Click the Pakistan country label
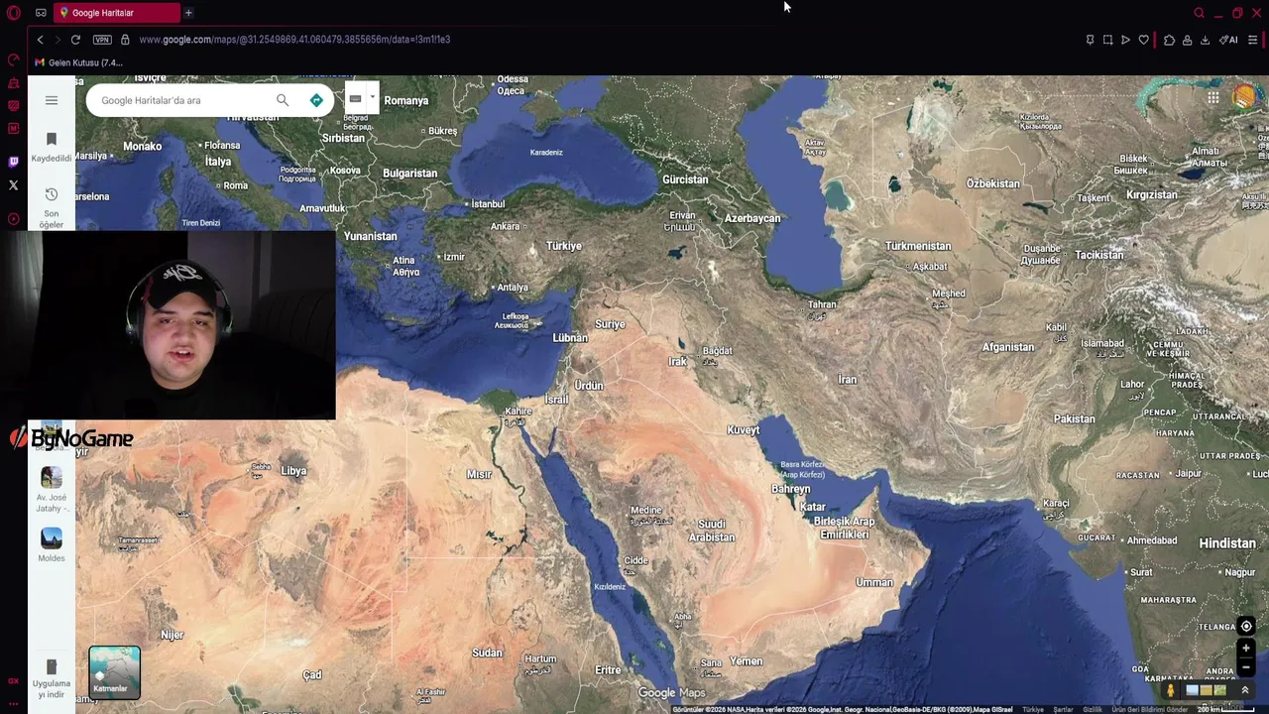Image resolution: width=1269 pixels, height=714 pixels. pos(1074,418)
